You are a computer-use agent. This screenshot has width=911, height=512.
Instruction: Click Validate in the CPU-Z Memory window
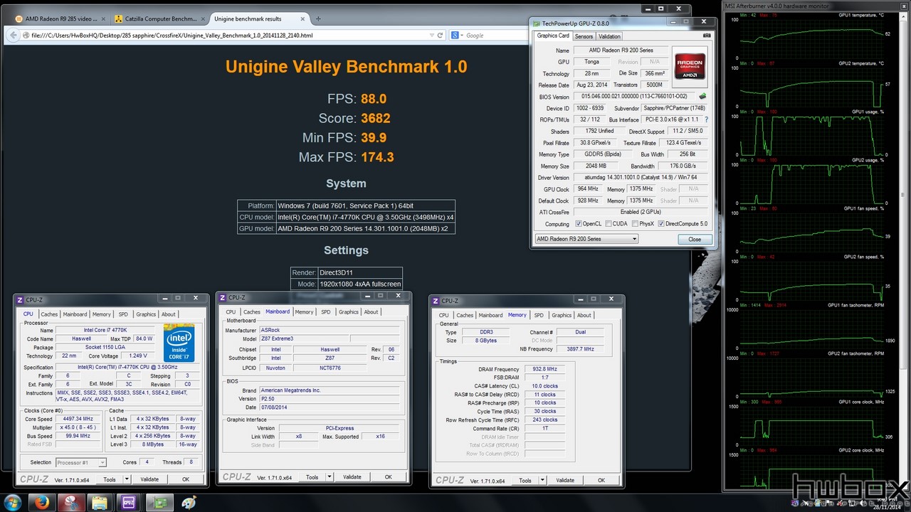(565, 480)
